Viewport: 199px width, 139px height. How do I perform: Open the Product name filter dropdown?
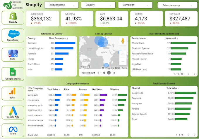pos(61,5)
